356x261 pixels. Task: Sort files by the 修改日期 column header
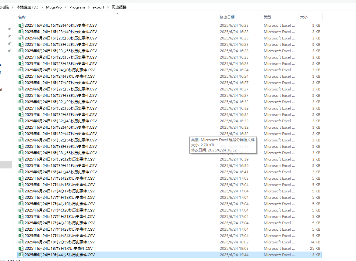coord(227,17)
